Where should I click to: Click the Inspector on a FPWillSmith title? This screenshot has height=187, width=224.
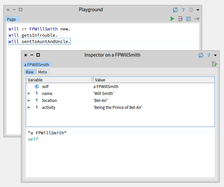pyautogui.click(x=112, y=55)
